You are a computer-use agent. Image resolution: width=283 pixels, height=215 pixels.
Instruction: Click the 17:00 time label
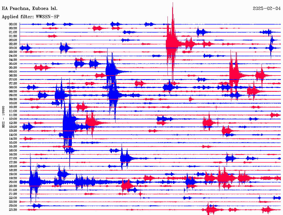13,158
